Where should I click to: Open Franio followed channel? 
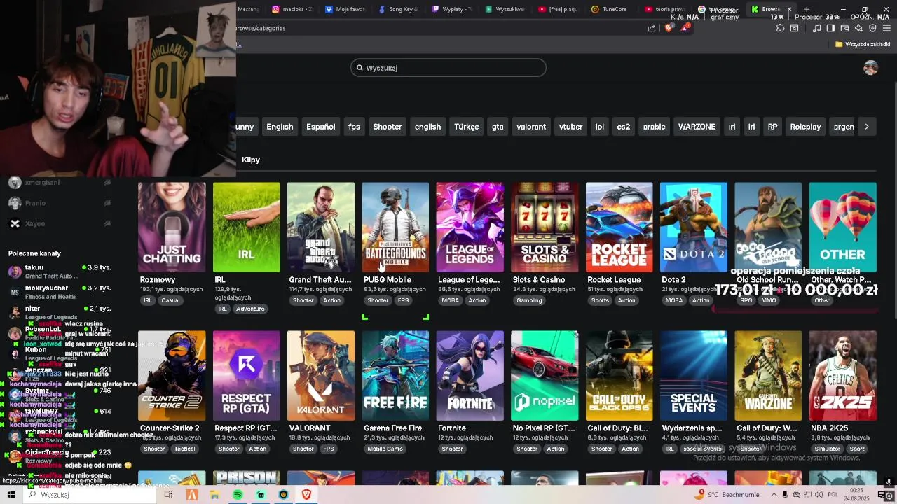60,203
